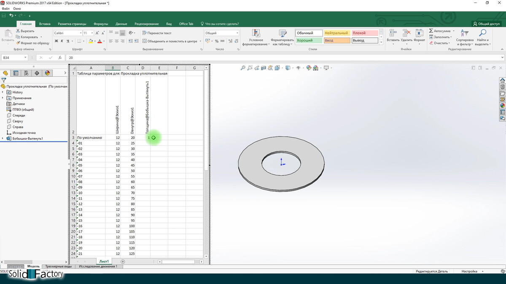Click the Delete cells icon
Viewport: 506px width, 284px height.
pos(406,34)
